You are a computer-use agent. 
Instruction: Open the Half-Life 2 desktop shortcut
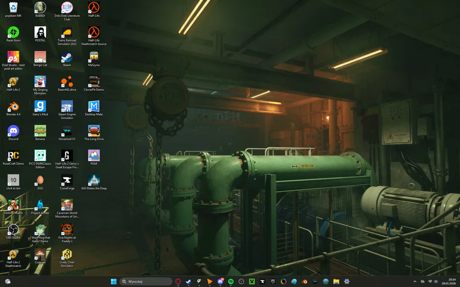click(13, 84)
